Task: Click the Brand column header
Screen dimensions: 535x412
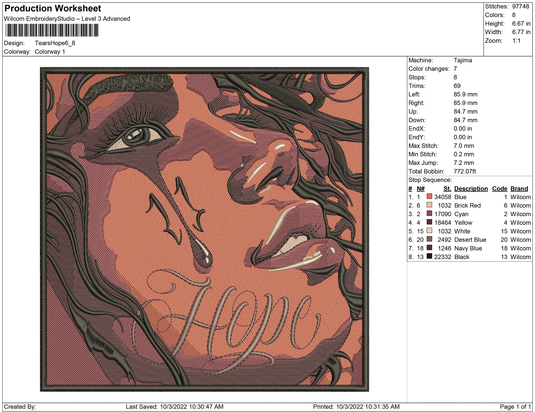Action: pos(519,189)
